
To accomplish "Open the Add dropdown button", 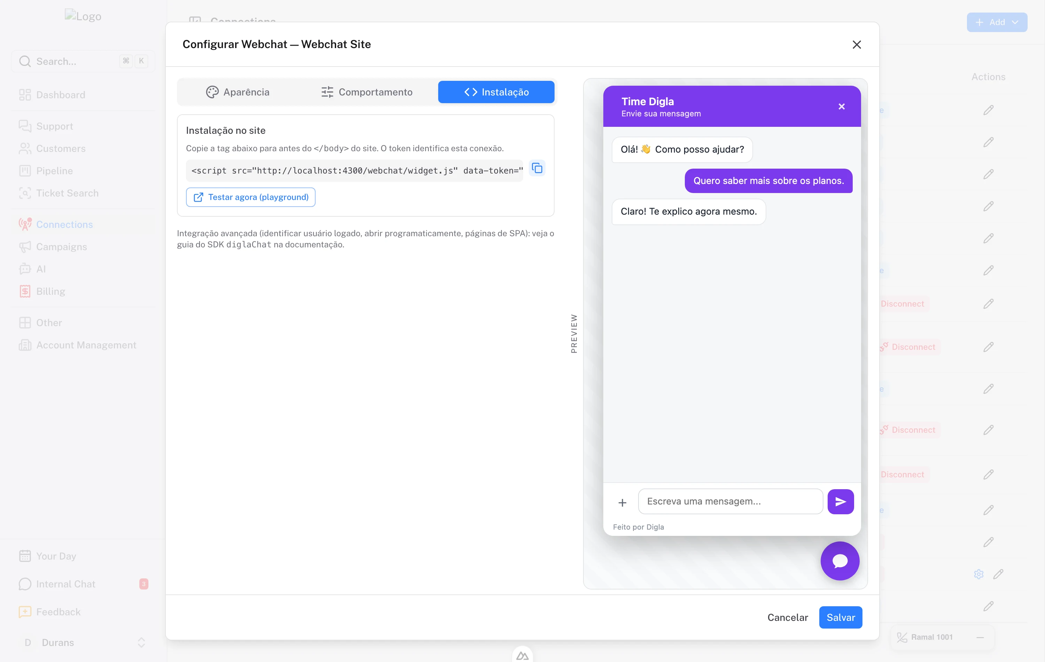I will coord(997,22).
